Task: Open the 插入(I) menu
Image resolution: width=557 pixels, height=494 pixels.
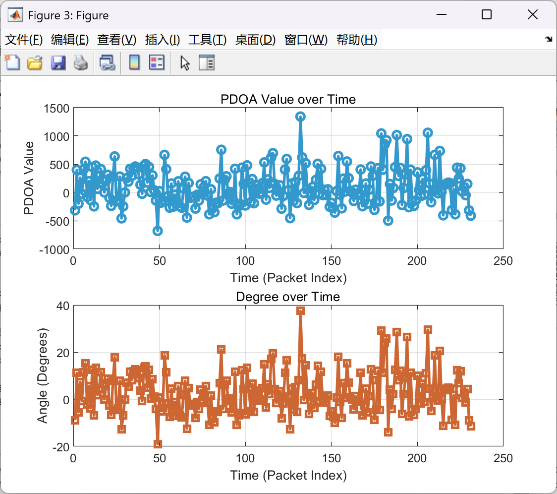Action: 163,40
